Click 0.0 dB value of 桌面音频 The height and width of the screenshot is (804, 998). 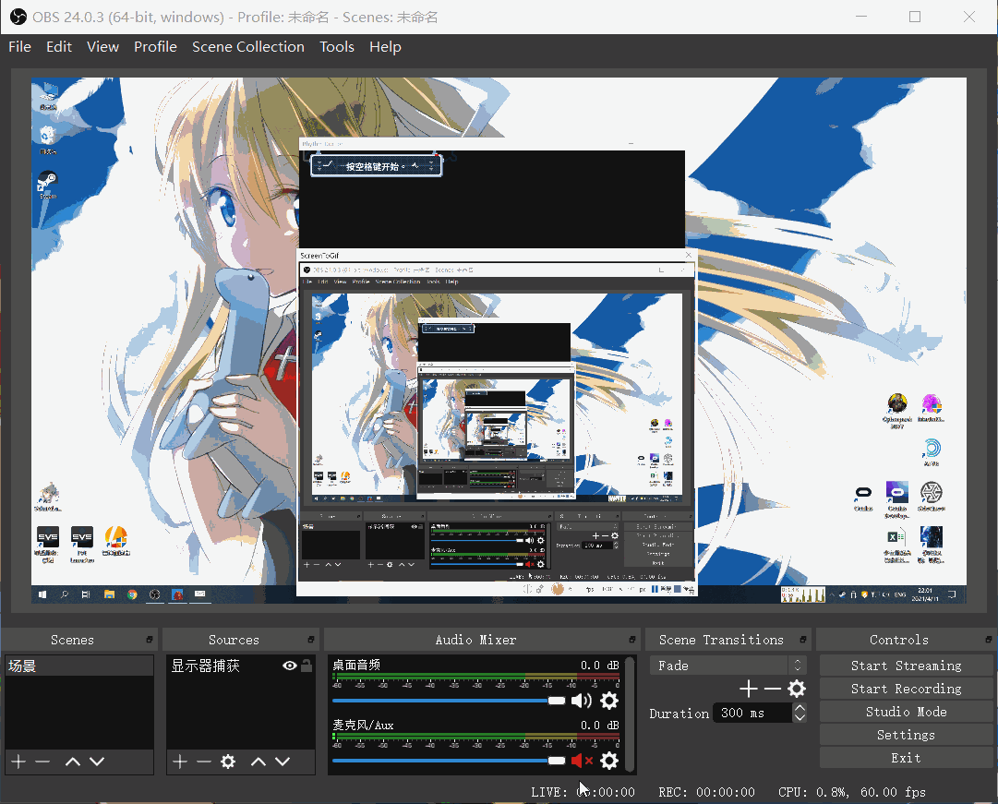point(599,666)
